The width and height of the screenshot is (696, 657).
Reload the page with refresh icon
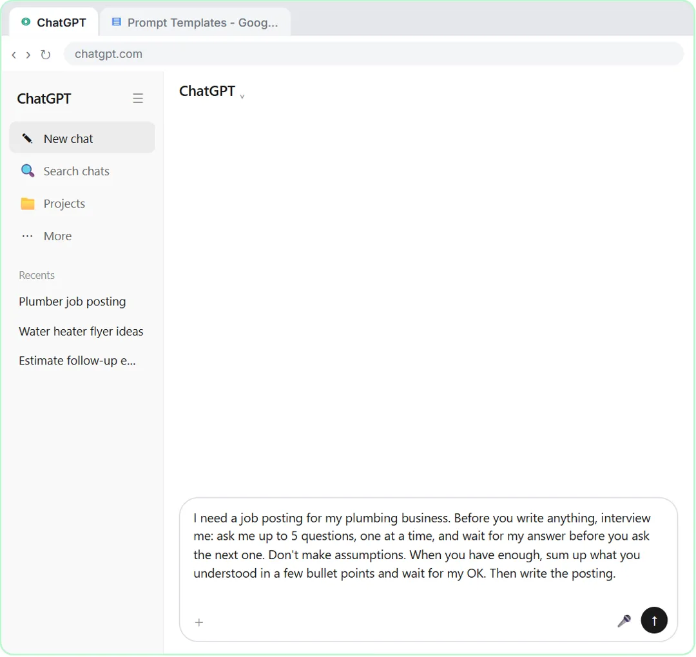click(x=45, y=55)
